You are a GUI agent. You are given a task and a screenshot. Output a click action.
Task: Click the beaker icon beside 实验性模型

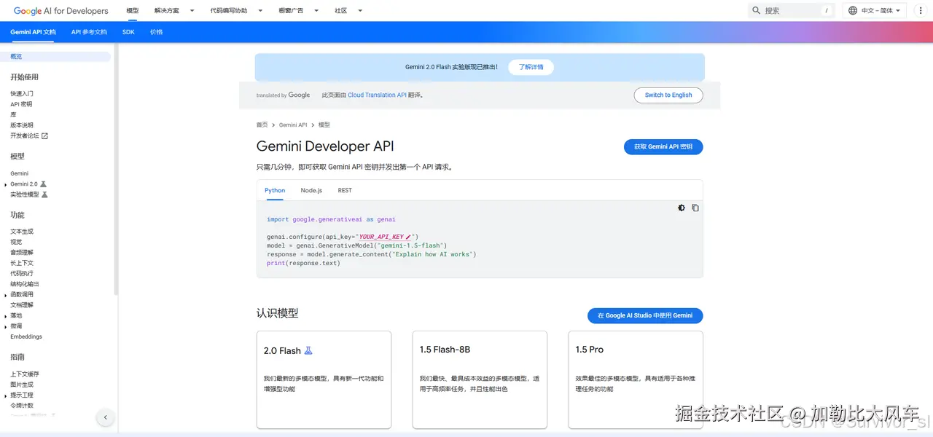[44, 194]
